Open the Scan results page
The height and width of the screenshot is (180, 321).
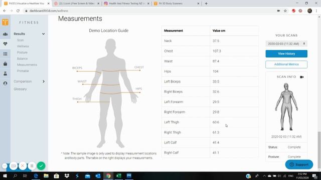coord(20,40)
